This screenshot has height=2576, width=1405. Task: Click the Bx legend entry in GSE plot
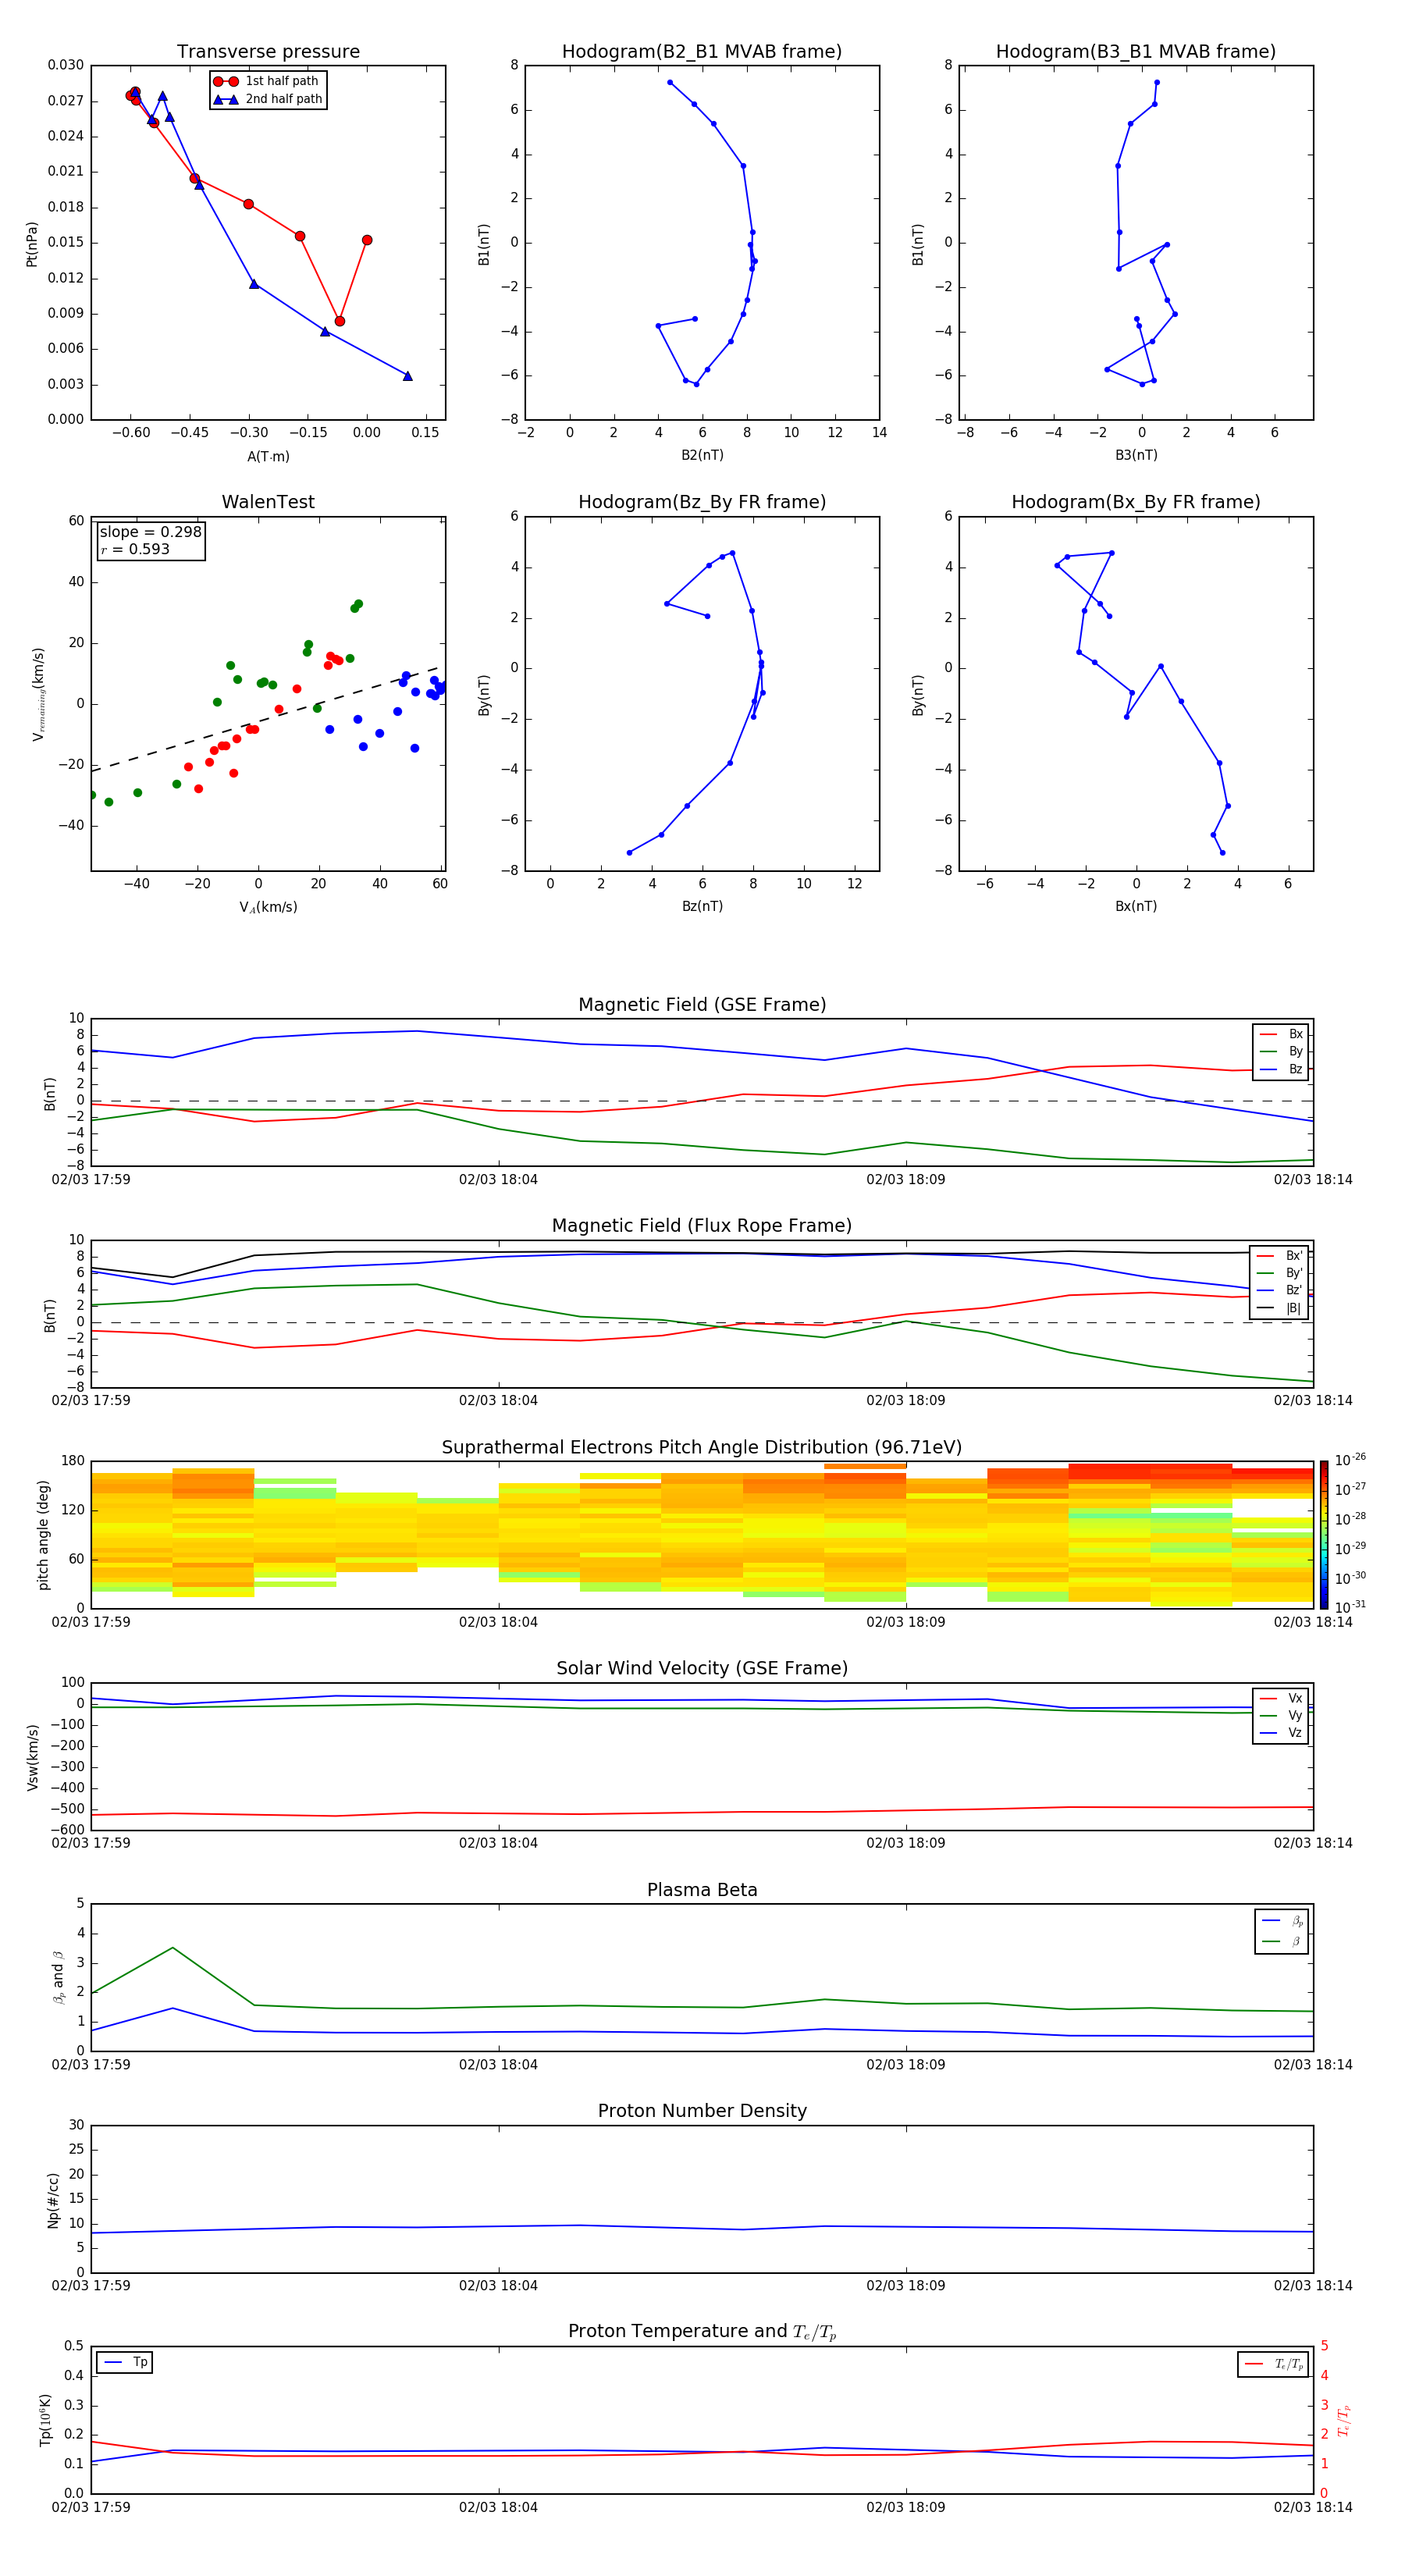pos(1281,1034)
